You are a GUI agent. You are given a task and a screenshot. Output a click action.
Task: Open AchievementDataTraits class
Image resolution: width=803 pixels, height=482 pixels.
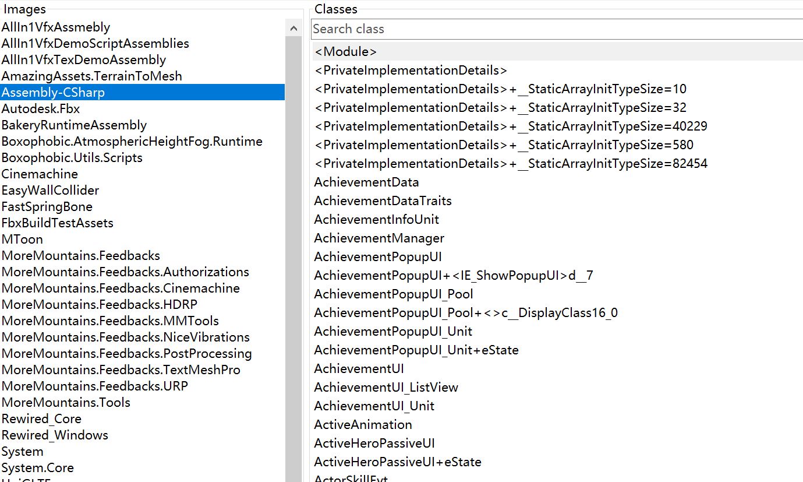coord(558,200)
